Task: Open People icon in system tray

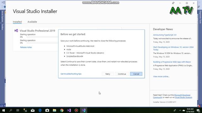Action: click(175, 110)
